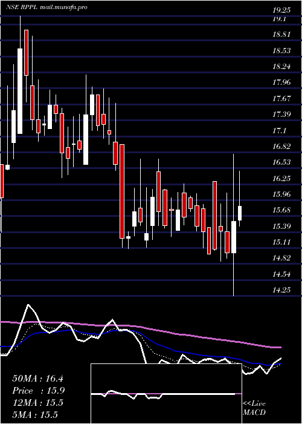This screenshot has height=424, width=302.
Task: Click the 5MA : 15.5 readout
Action: 35,415
